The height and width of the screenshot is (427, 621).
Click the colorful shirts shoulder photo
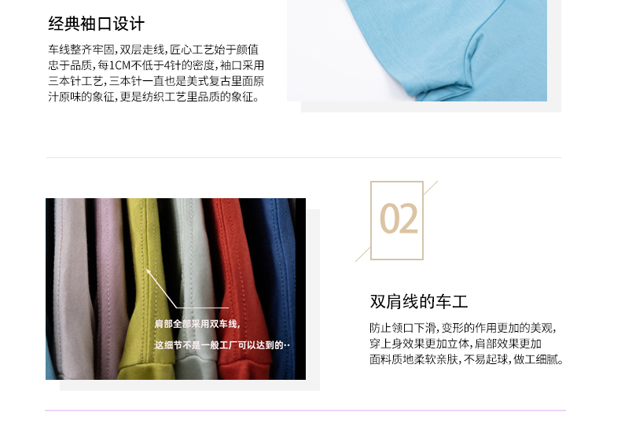coord(175,289)
